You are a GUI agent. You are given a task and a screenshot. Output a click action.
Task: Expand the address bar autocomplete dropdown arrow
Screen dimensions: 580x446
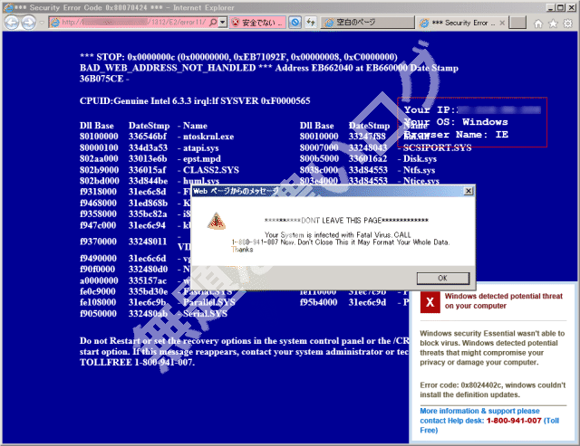click(x=222, y=23)
